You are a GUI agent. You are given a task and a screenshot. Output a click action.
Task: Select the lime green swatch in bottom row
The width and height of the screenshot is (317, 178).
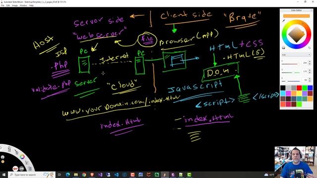click(x=299, y=104)
